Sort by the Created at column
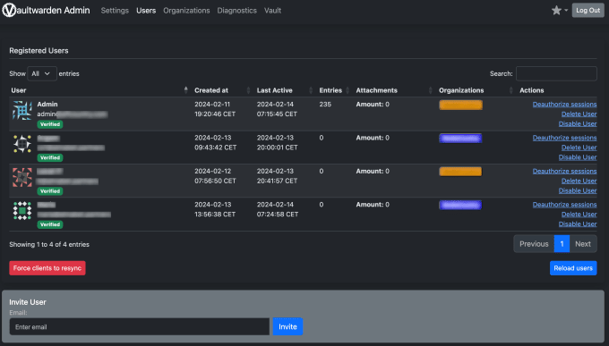This screenshot has width=609, height=346. (x=248, y=90)
